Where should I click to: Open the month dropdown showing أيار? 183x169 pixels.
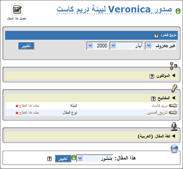point(126,45)
